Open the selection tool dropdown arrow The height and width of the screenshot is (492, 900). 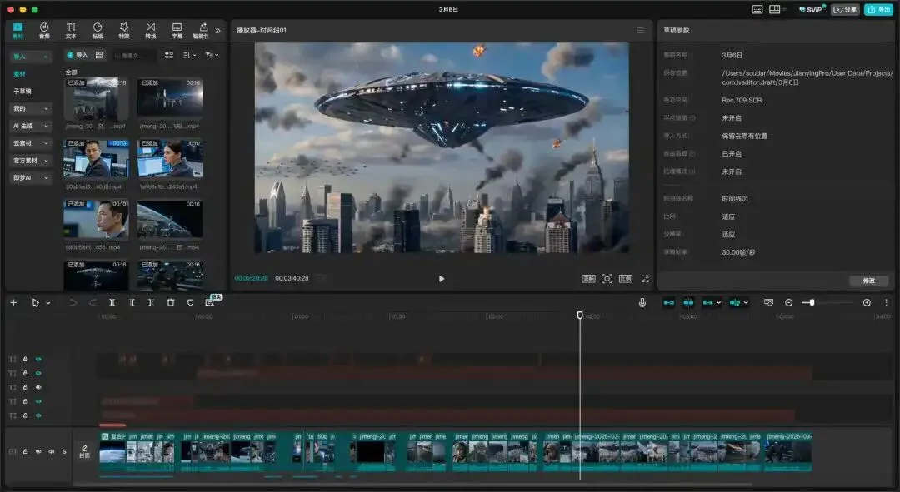pos(48,303)
